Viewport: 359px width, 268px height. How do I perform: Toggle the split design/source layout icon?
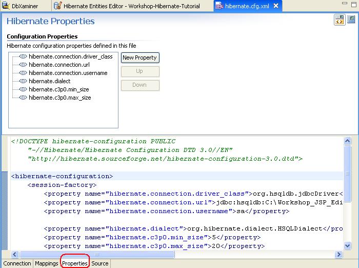[x=340, y=20]
